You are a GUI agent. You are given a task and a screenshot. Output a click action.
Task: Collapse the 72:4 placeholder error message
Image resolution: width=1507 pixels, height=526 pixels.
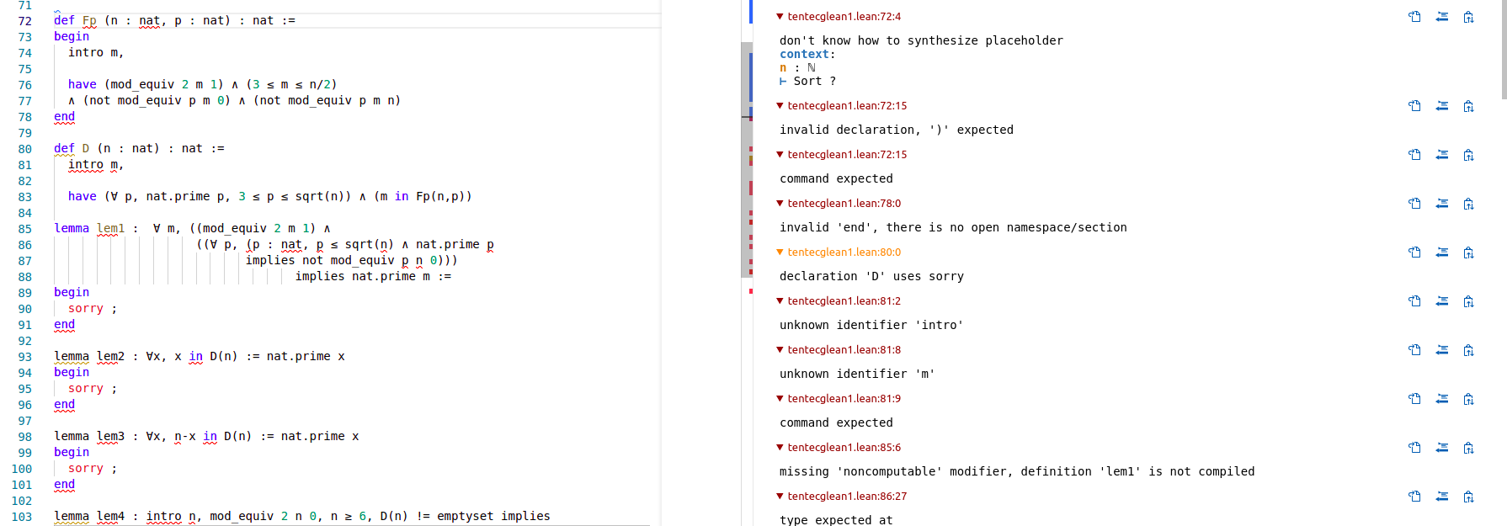click(x=780, y=17)
